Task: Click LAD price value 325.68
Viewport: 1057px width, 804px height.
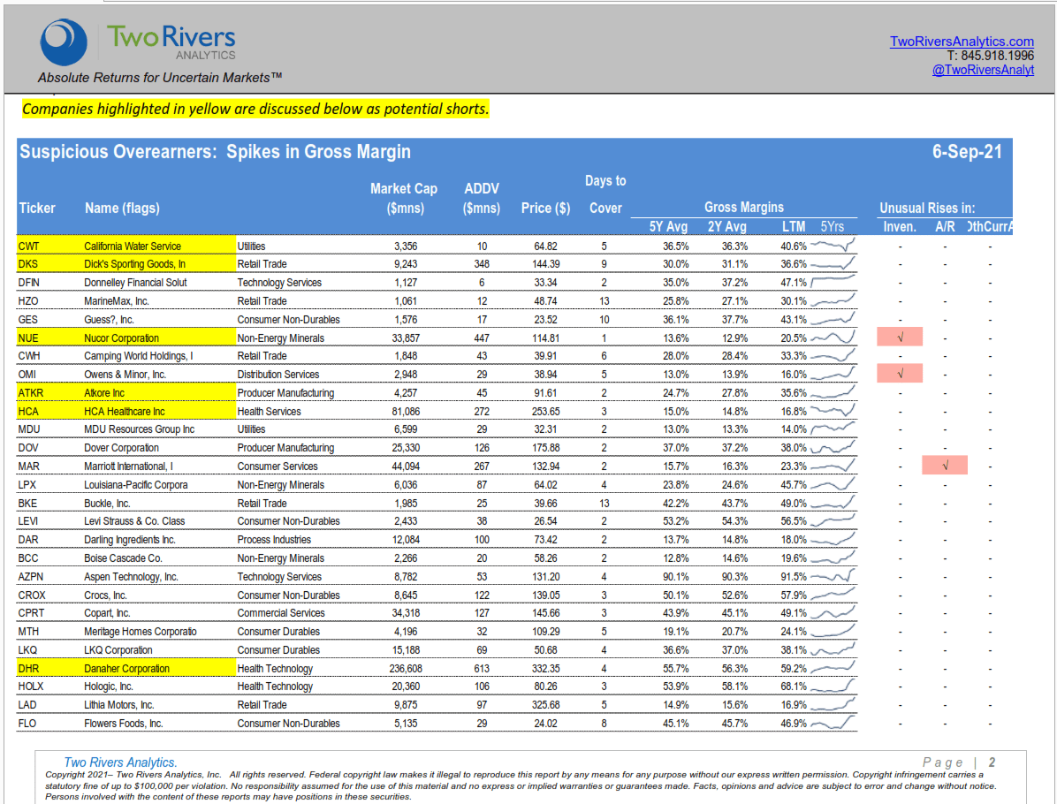Action: pyautogui.click(x=545, y=705)
